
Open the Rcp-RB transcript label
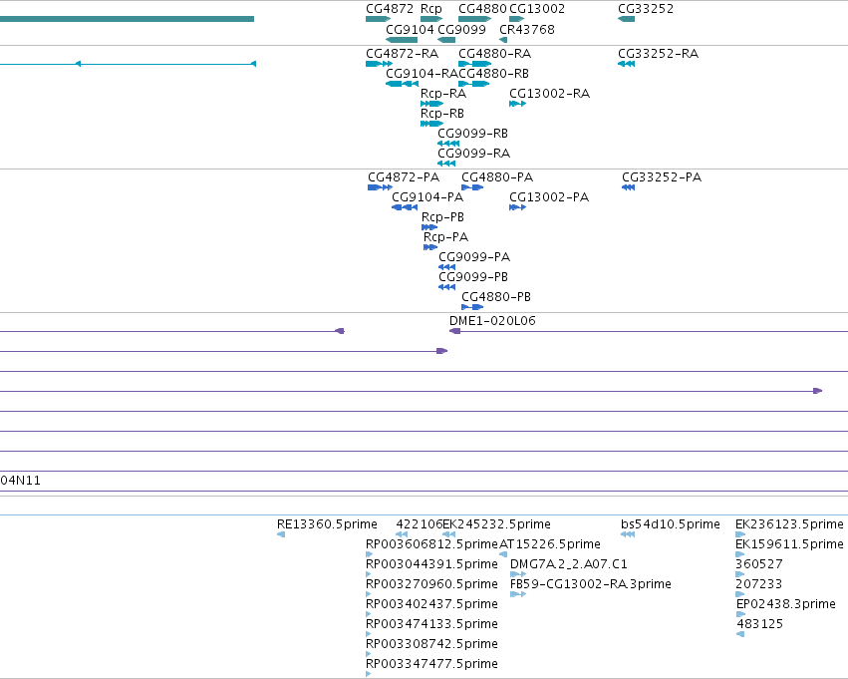[x=442, y=114]
